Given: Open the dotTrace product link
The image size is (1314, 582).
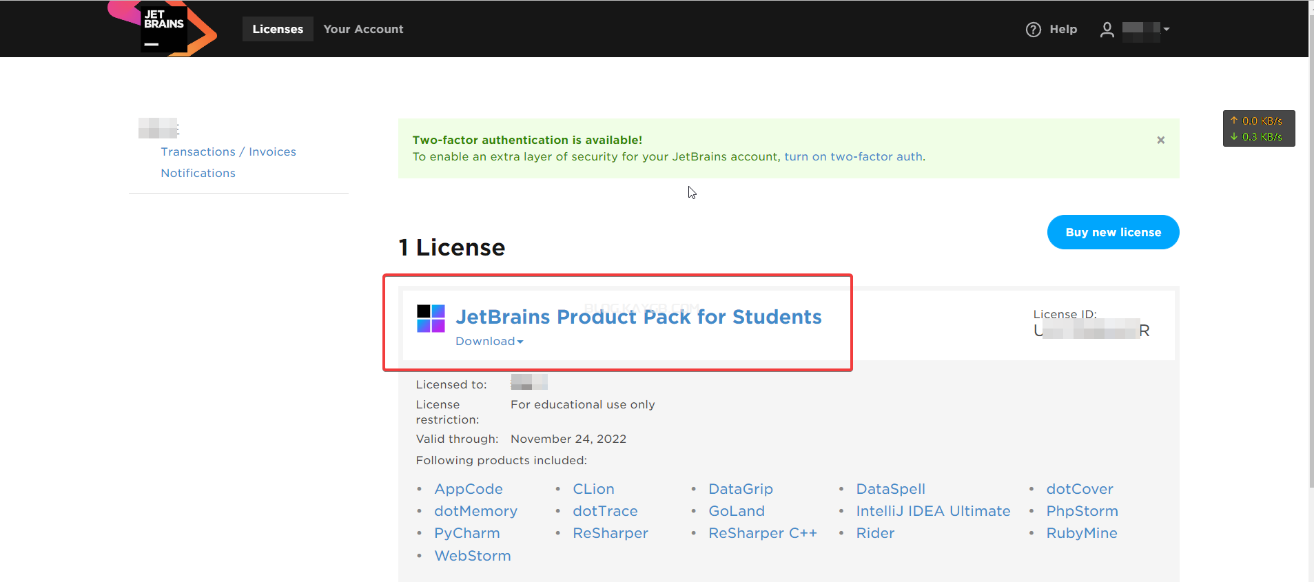Looking at the screenshot, I should tap(605, 511).
